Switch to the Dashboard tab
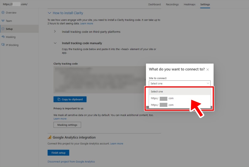Screen dimensions: 249x167 tap(154, 4)
